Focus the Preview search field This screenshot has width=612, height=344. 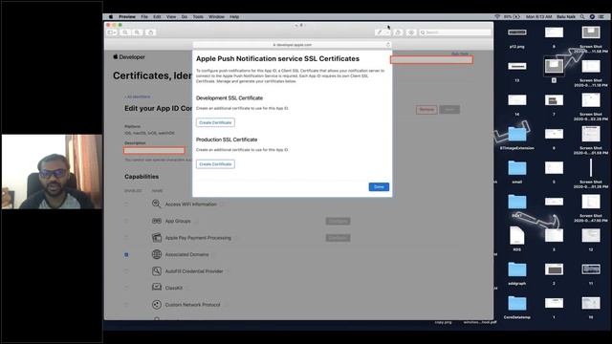coord(455,32)
